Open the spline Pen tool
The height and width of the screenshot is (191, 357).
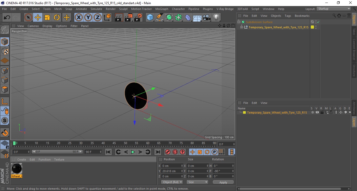click(160, 18)
